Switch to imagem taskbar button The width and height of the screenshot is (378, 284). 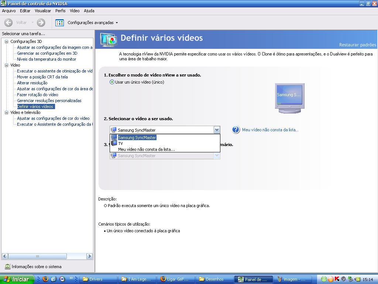click(x=292, y=280)
